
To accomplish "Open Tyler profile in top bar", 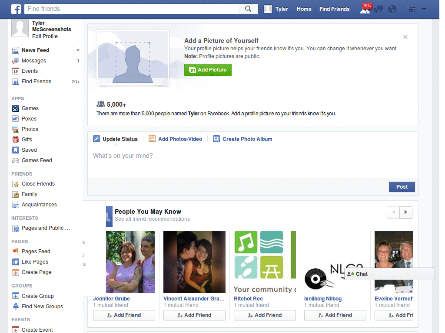I will (276, 9).
